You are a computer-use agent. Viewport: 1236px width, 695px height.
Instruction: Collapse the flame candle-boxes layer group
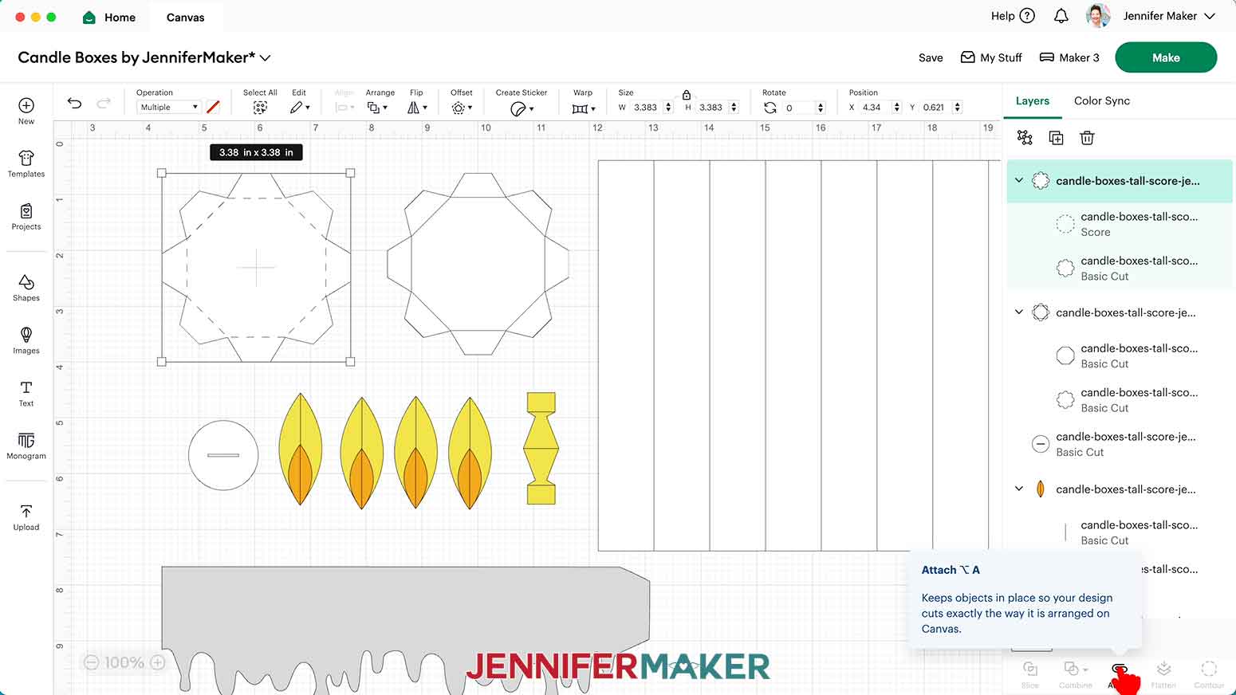click(x=1018, y=489)
